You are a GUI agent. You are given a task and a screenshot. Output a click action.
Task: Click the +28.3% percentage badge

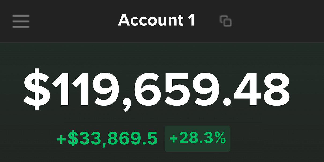click(x=198, y=139)
